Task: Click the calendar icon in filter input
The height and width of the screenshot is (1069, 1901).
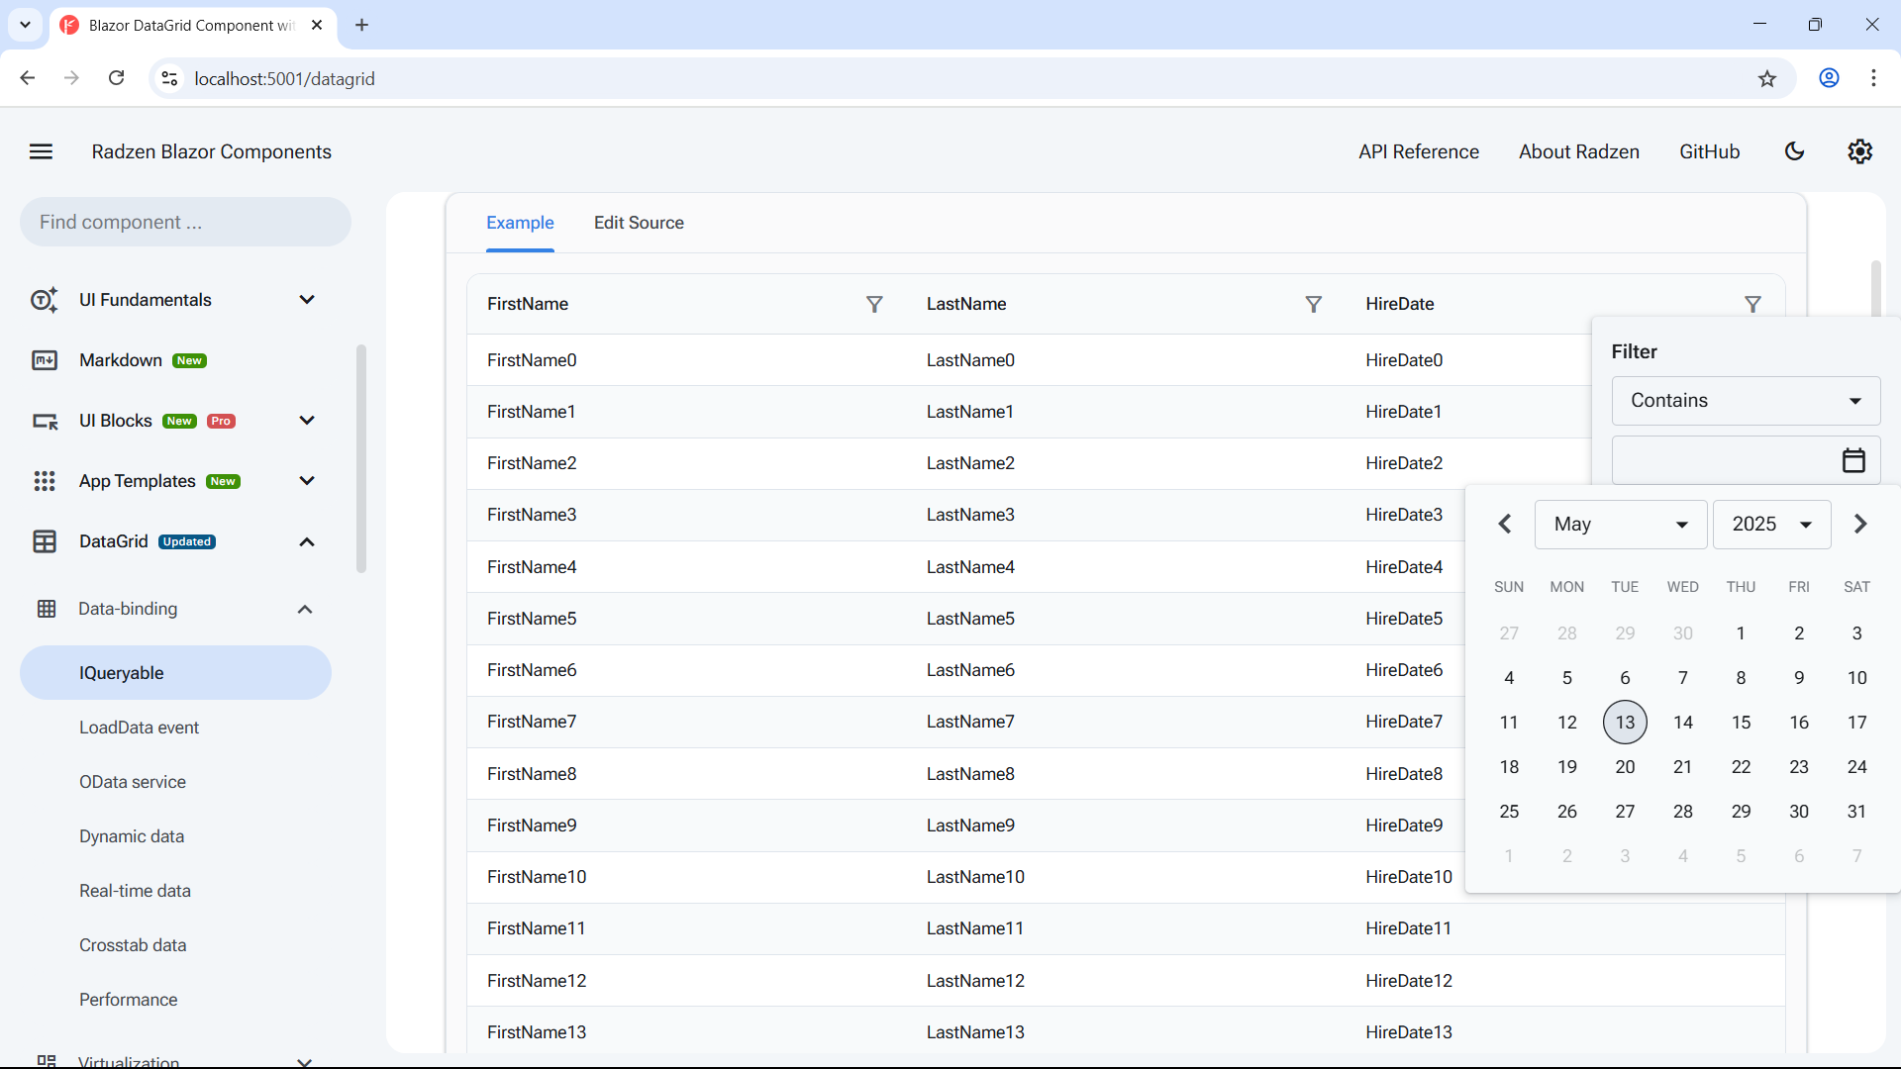Action: coord(1853,460)
